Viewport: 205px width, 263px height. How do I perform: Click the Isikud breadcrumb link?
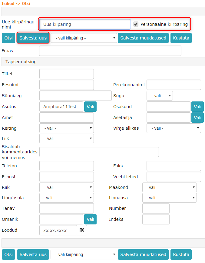8,3
